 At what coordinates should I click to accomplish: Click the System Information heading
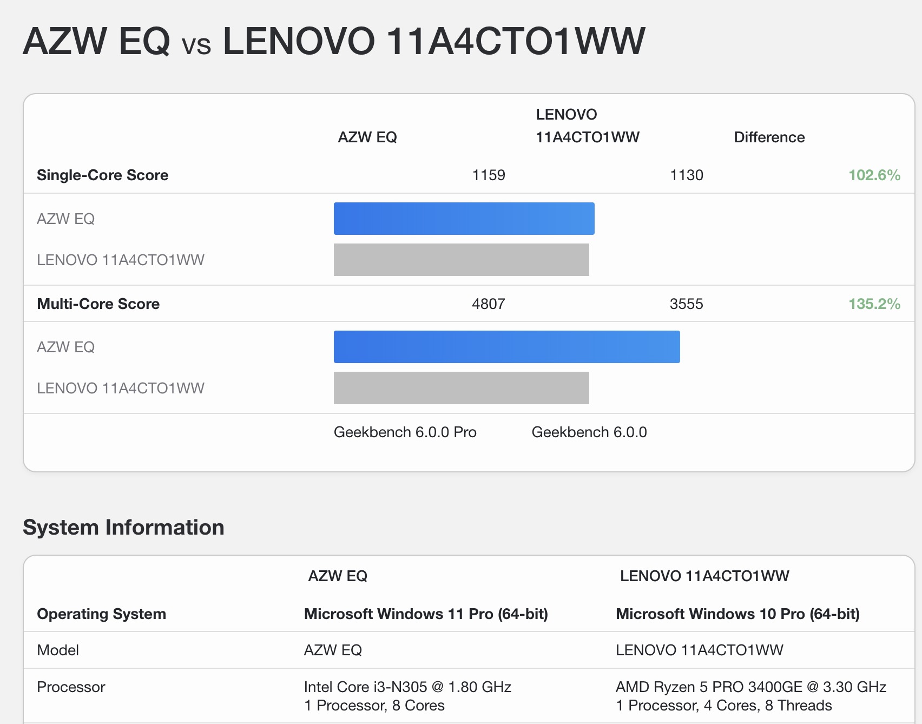(123, 528)
